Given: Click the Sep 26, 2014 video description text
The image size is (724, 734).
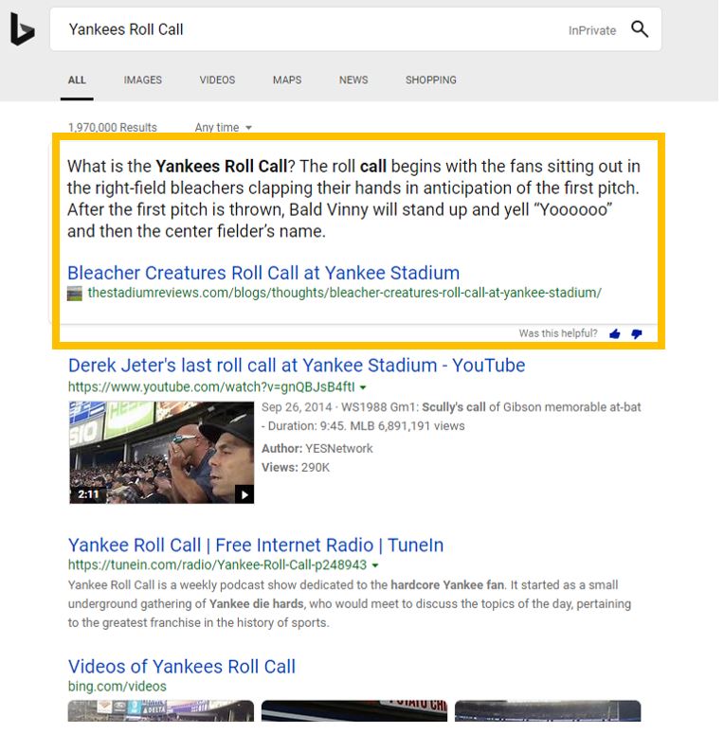Looking at the screenshot, I should click(451, 417).
